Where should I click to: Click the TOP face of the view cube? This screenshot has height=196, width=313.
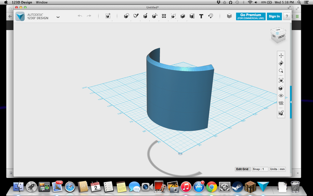[278, 30]
